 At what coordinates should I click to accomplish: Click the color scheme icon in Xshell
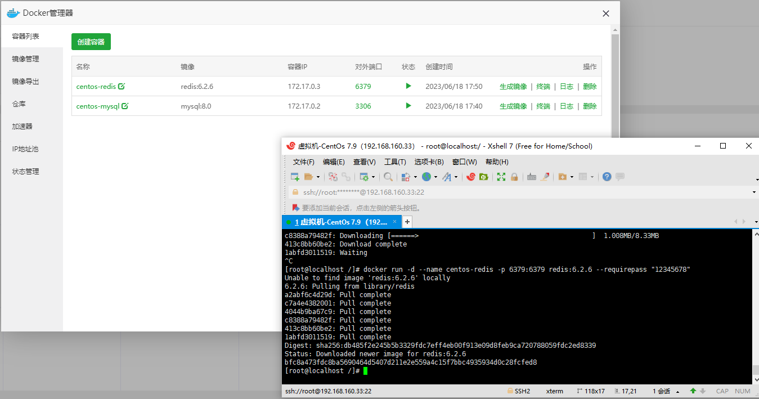(x=406, y=177)
